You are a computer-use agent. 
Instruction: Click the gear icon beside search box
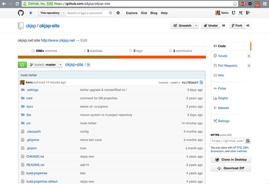[118, 13]
